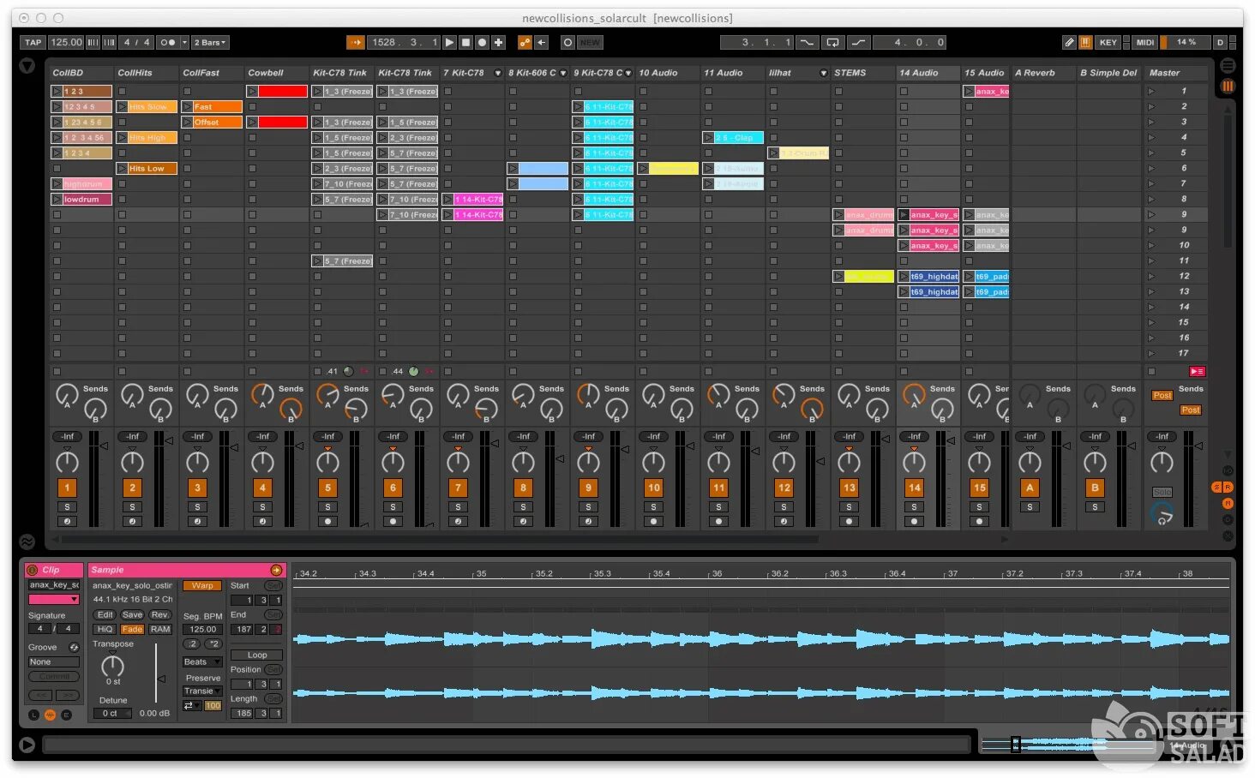
Task: Stop playback with the transport Stop button
Action: click(465, 42)
